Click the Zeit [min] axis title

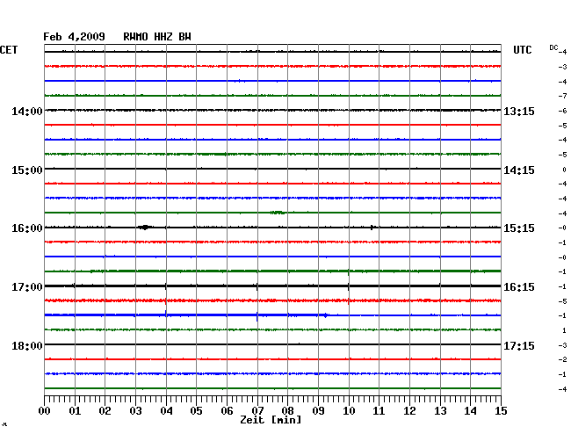coord(271,420)
